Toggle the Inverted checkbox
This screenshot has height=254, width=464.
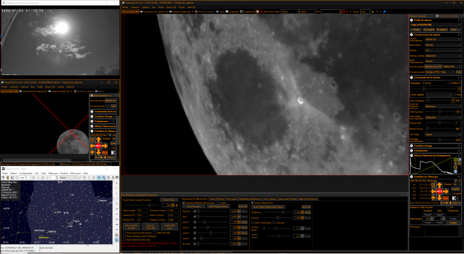(x=274, y=222)
